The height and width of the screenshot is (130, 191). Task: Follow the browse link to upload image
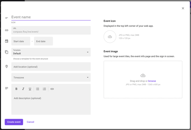click(x=152, y=81)
